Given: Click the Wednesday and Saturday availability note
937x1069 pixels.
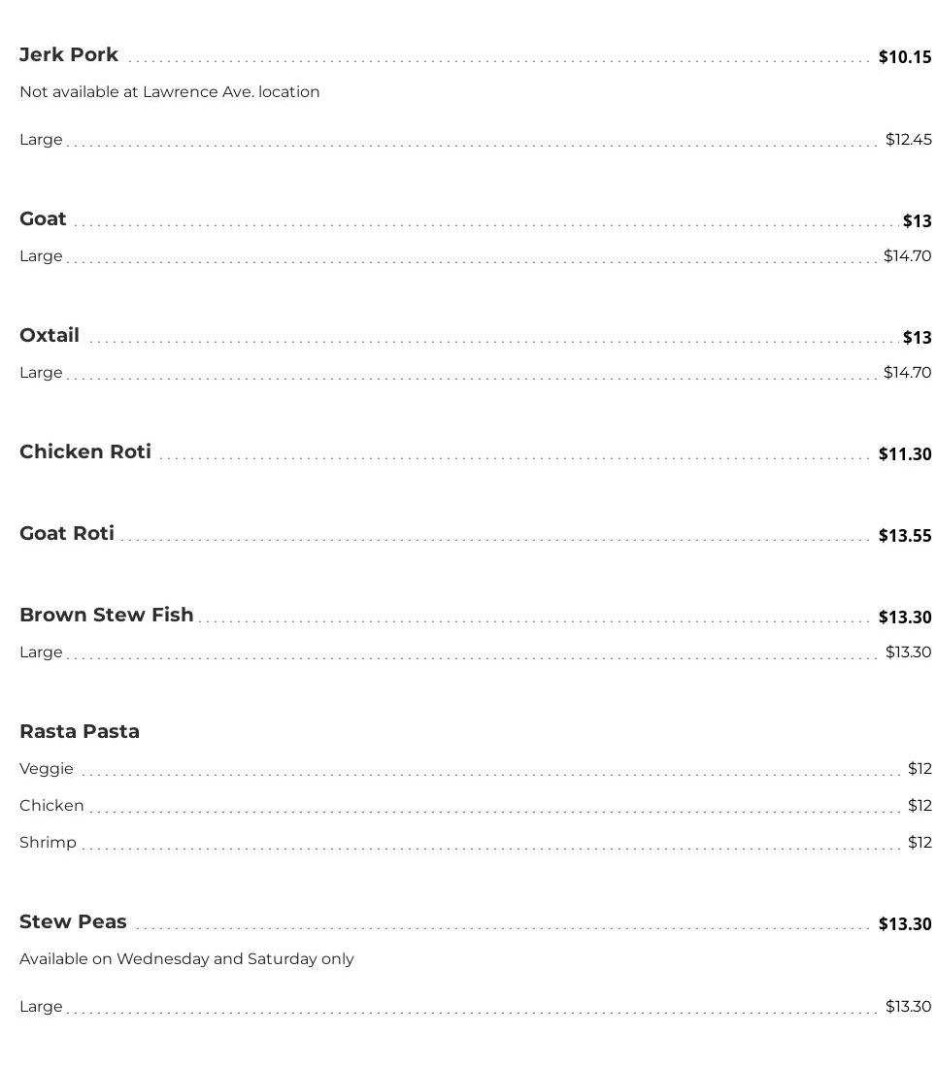Looking at the screenshot, I should point(186,959).
